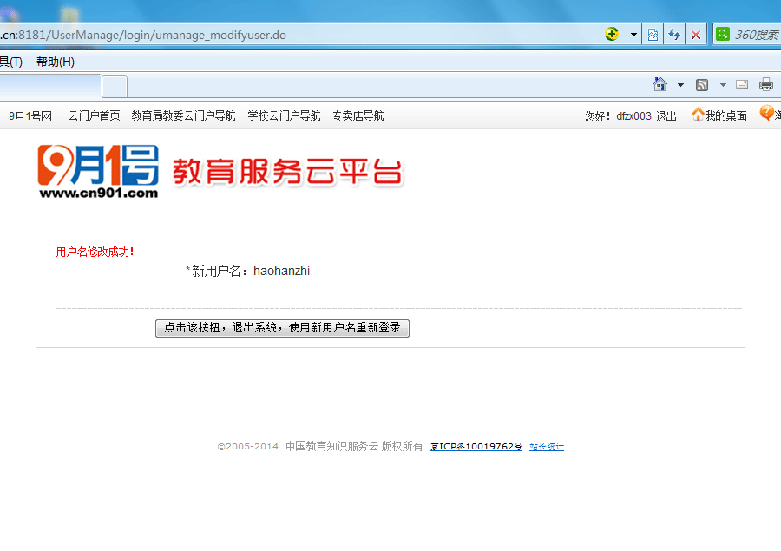Expand the home button dropdown arrow
The height and width of the screenshot is (551, 781).
click(x=680, y=84)
